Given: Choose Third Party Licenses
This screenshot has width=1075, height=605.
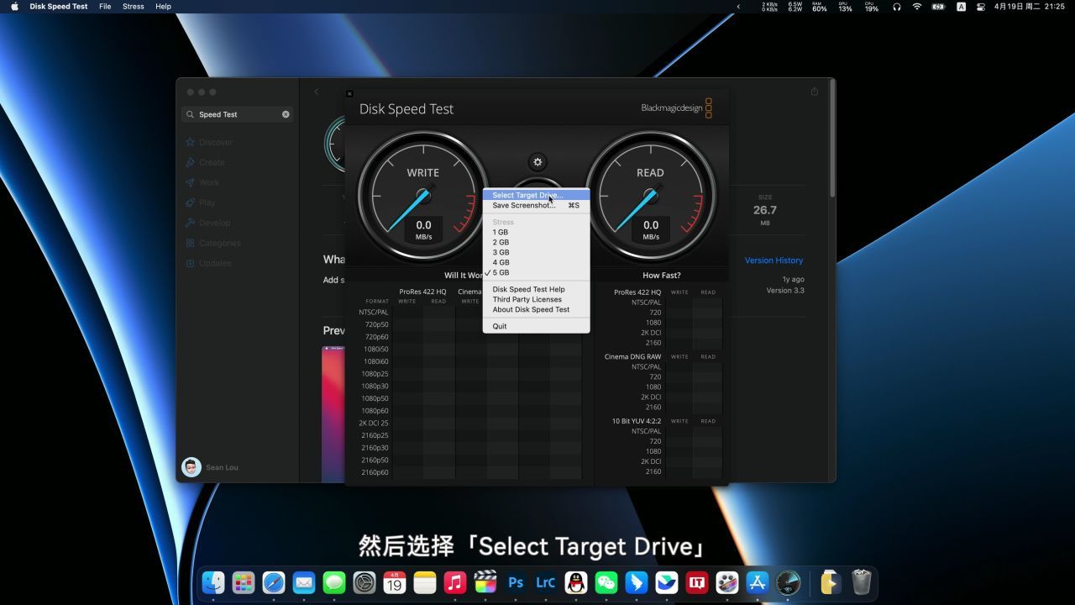Looking at the screenshot, I should click(536, 299).
